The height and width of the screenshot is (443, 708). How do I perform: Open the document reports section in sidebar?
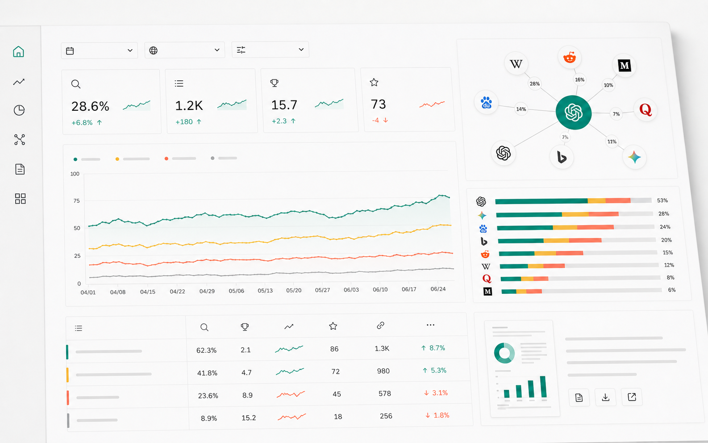pos(20,169)
